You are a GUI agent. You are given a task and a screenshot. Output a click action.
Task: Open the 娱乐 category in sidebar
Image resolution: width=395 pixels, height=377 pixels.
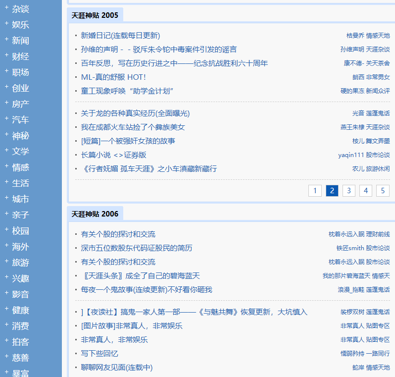[x=20, y=25]
